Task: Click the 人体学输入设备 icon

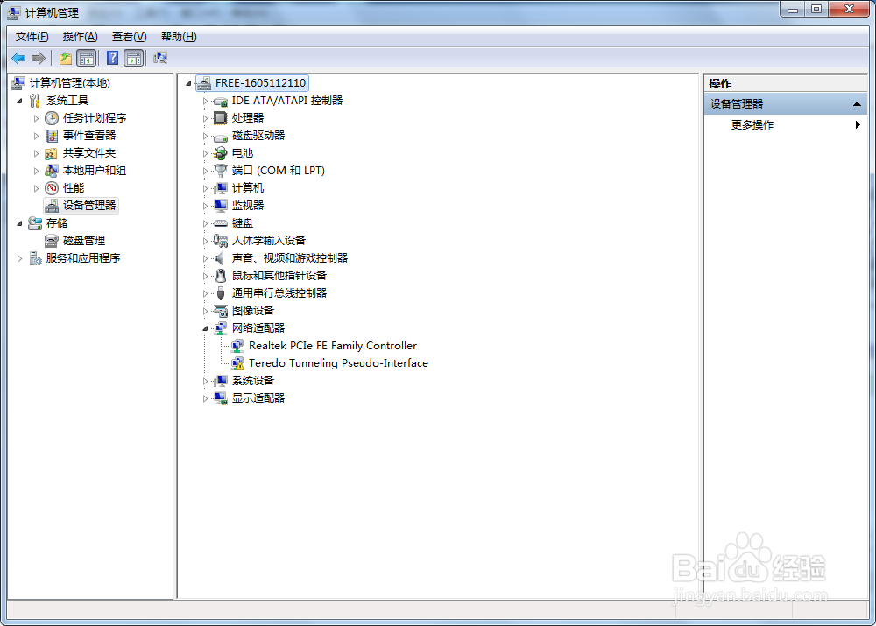Action: (221, 241)
